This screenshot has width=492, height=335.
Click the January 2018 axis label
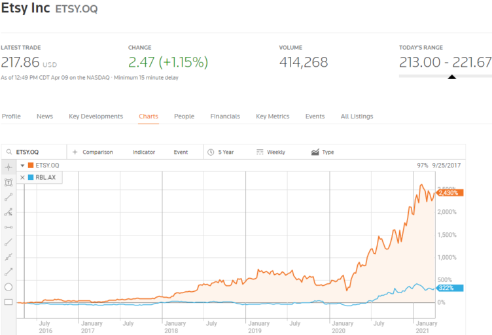[175, 327]
